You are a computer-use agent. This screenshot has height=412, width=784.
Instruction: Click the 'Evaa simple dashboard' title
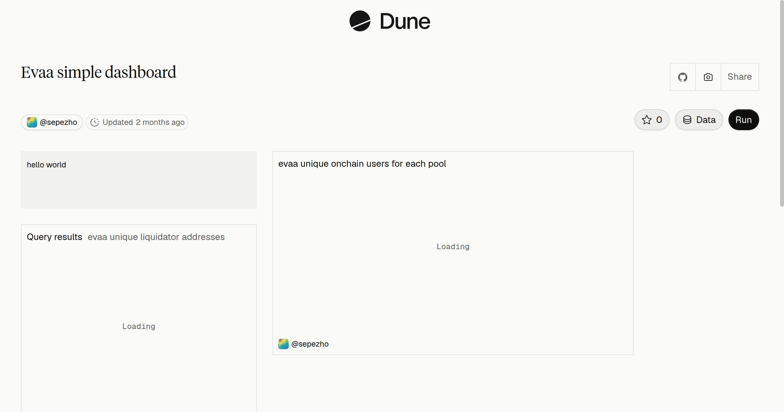click(x=99, y=72)
